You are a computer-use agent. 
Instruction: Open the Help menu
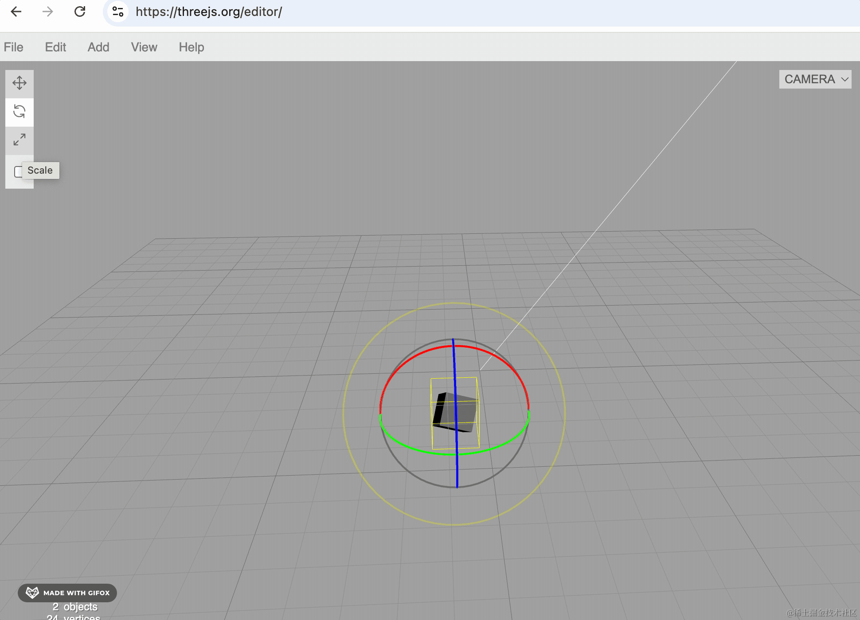coord(192,47)
